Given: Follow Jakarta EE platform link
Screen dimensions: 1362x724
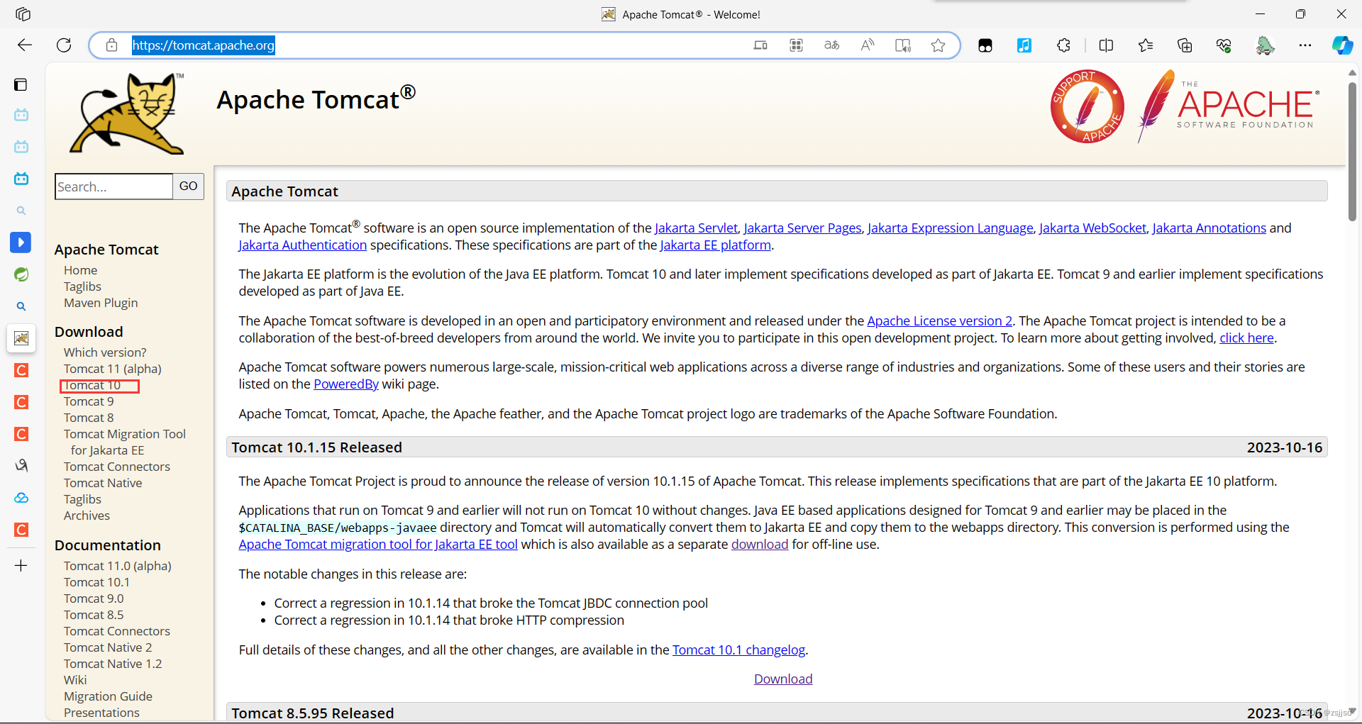Looking at the screenshot, I should (715, 245).
